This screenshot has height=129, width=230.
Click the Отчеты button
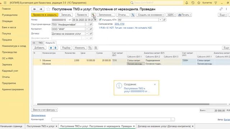coord(123,15)
